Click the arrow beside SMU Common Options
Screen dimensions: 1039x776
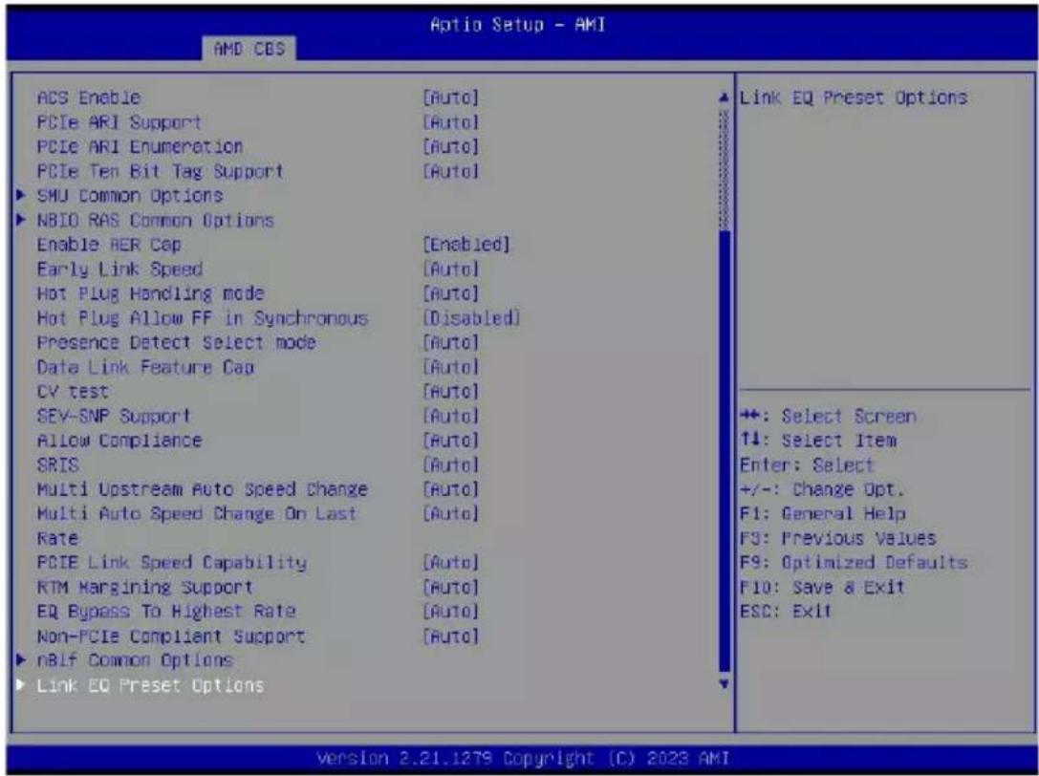coord(21,196)
